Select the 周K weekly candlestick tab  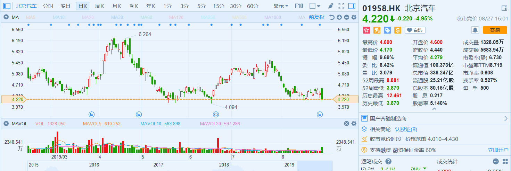[x=99, y=6]
